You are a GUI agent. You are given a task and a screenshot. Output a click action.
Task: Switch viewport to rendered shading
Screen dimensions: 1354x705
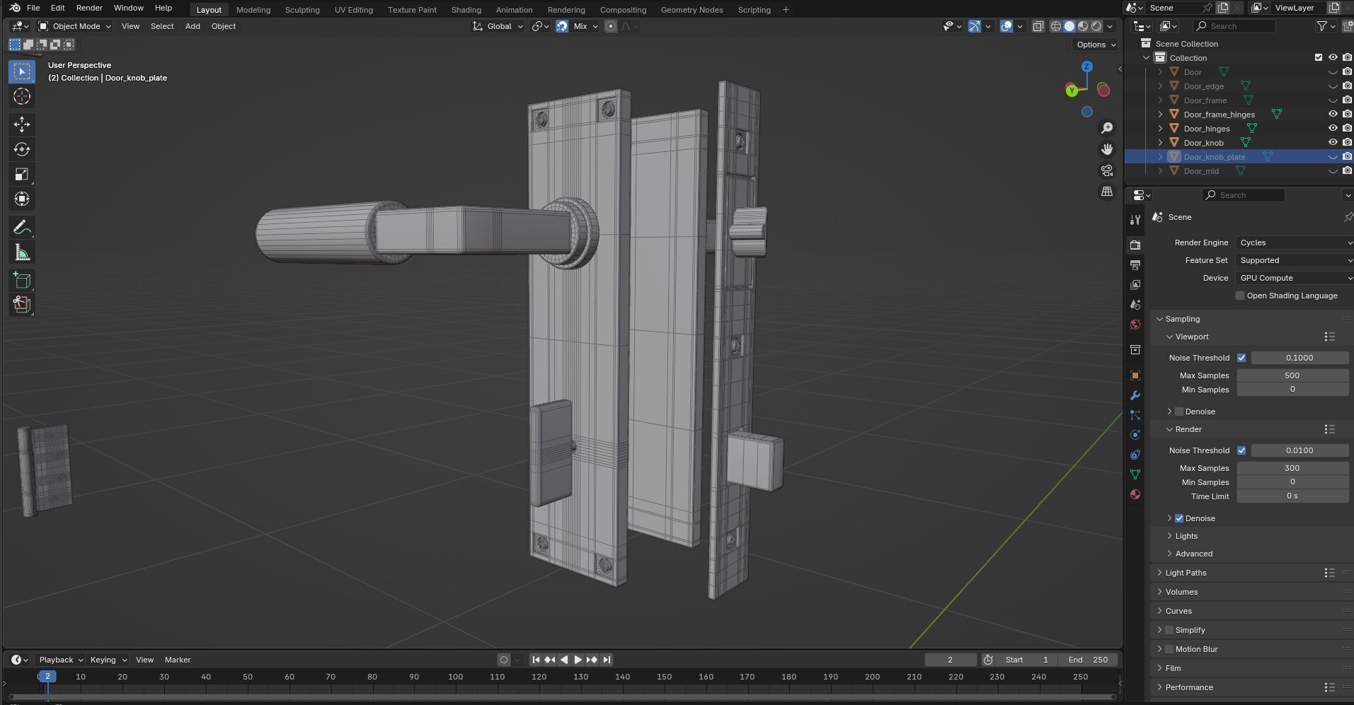click(x=1096, y=26)
